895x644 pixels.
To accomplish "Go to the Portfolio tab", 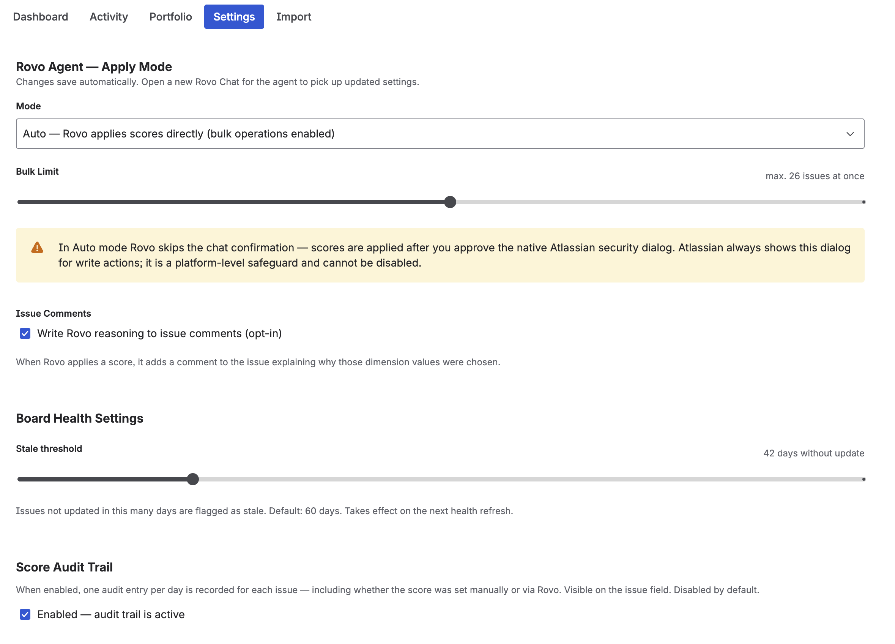I will tap(170, 17).
